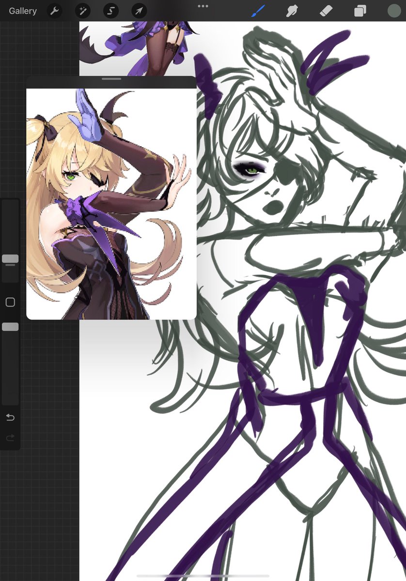Activate the Selection tool
This screenshot has width=406, height=581.
(110, 11)
